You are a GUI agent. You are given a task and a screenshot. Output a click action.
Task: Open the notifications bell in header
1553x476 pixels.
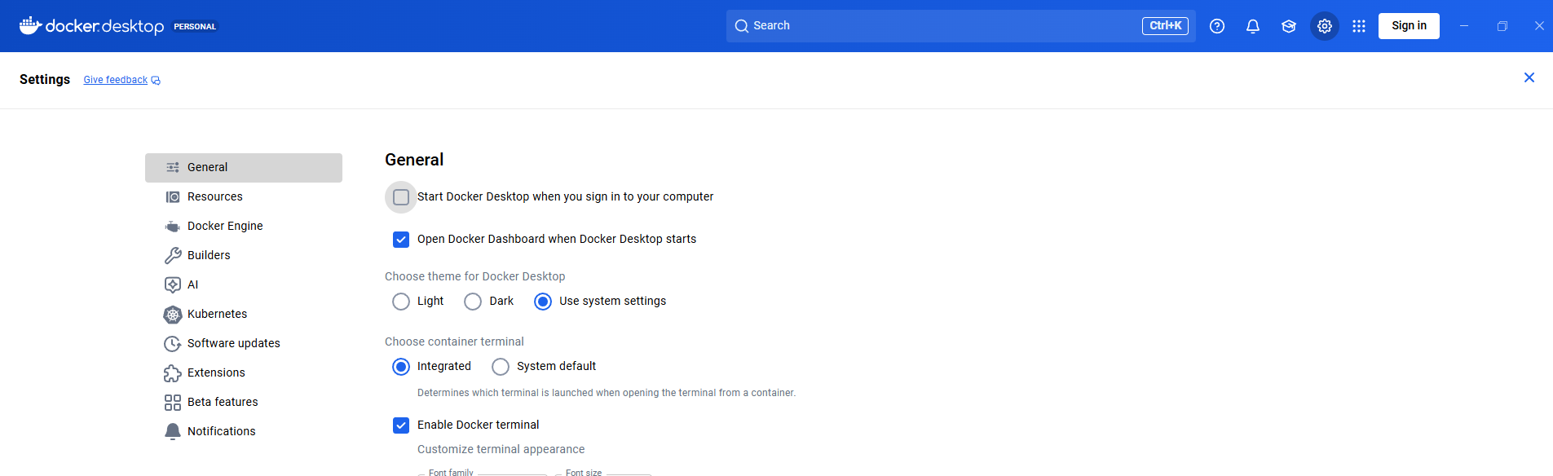click(x=1253, y=26)
